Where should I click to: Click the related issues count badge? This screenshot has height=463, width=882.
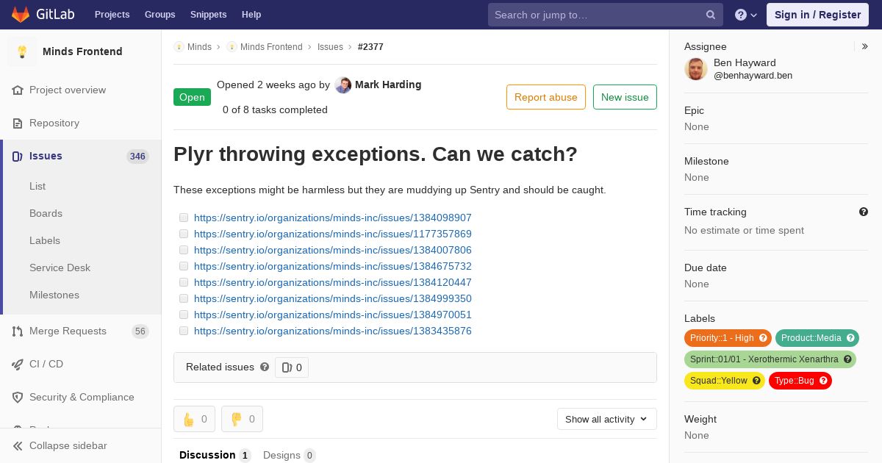coord(292,367)
